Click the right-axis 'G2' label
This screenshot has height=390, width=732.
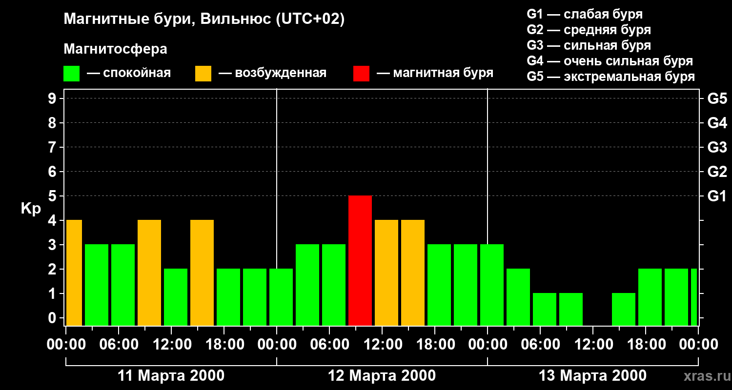click(717, 172)
